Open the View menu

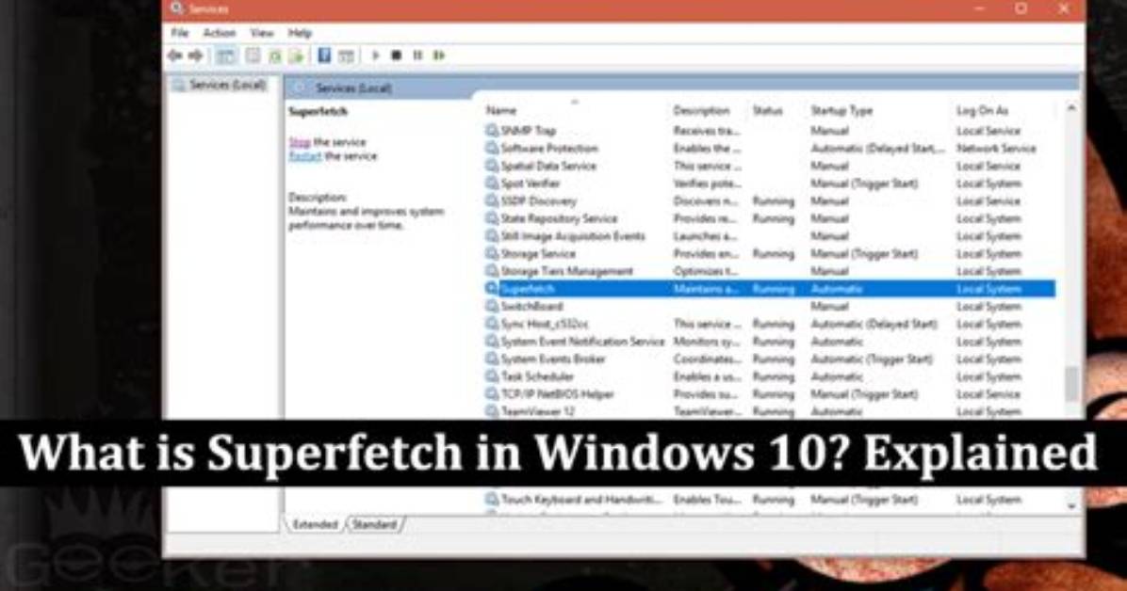pyautogui.click(x=262, y=33)
